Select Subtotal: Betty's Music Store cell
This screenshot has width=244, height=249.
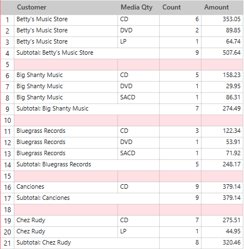(x=87, y=54)
